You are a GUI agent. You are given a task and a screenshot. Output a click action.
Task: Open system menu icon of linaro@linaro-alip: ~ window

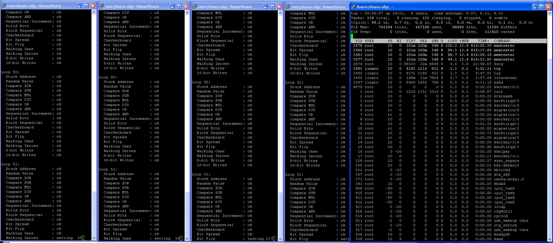coord(353,7)
